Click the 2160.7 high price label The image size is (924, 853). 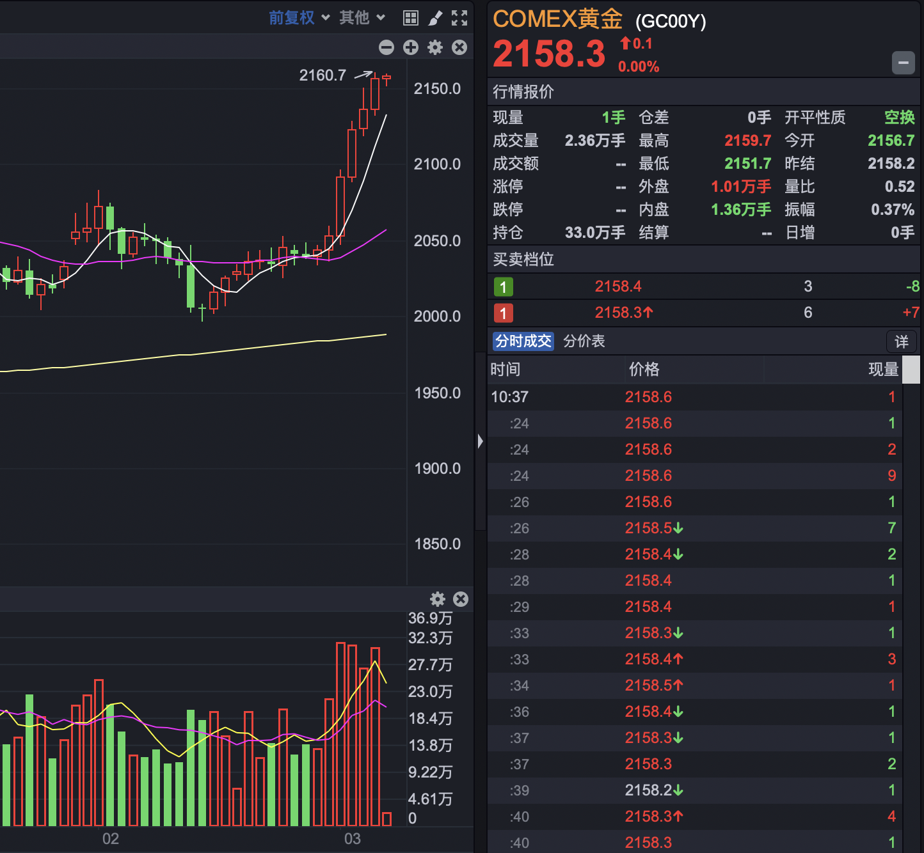tap(323, 75)
